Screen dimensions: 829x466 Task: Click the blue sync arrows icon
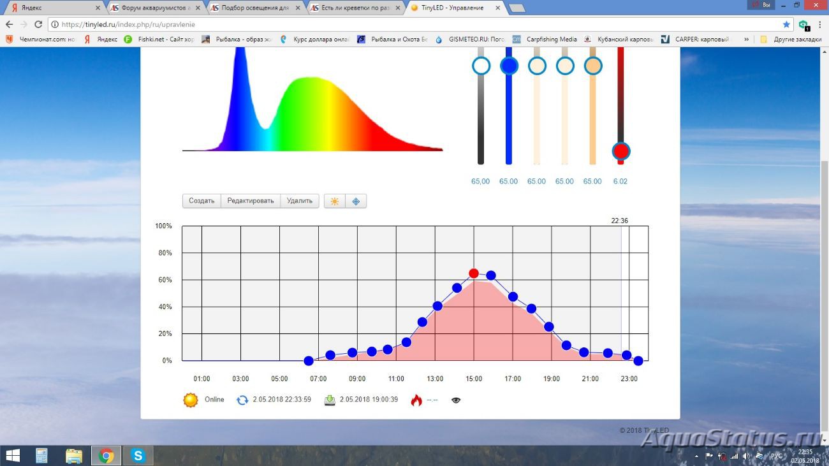pyautogui.click(x=242, y=400)
